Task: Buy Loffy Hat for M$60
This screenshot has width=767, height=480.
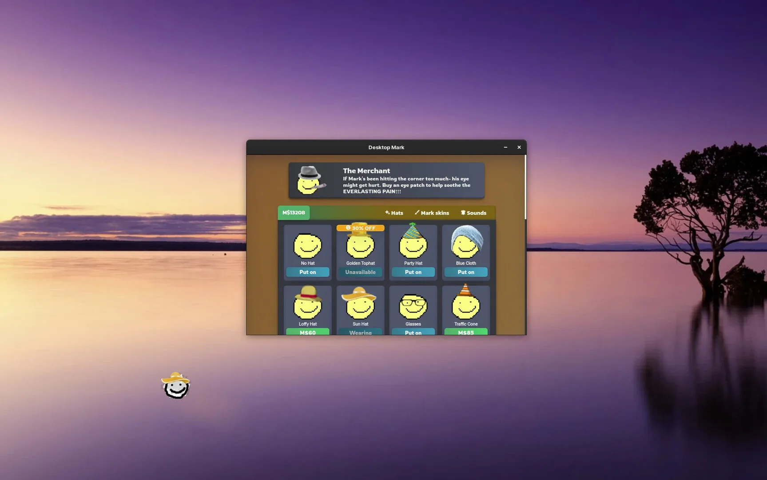Action: point(307,332)
